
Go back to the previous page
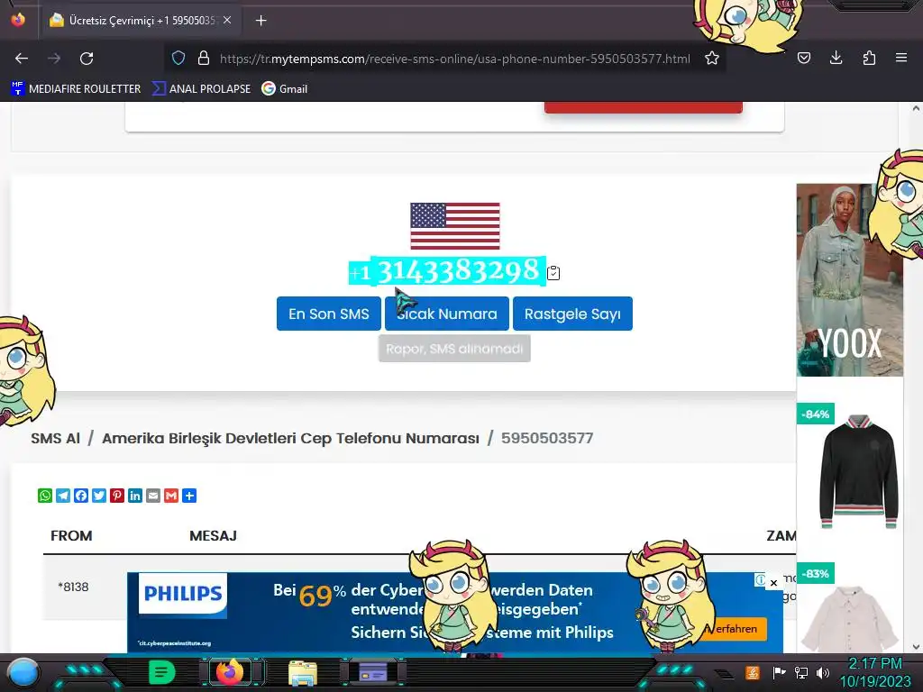(22, 59)
